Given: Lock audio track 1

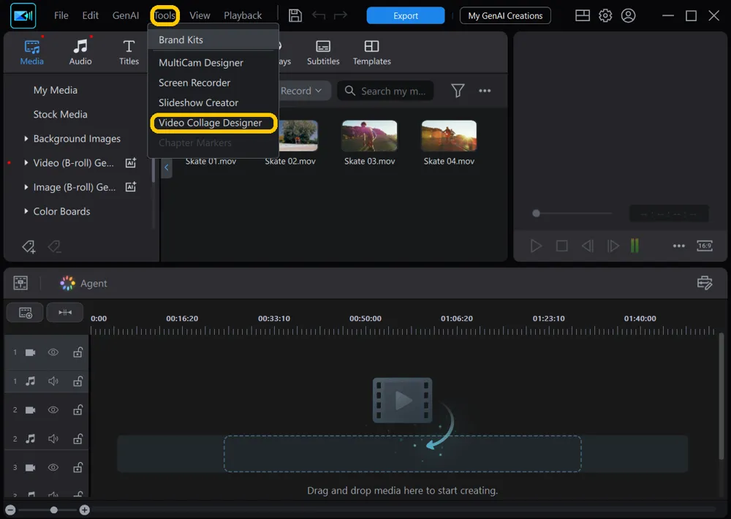Looking at the screenshot, I should (x=78, y=381).
